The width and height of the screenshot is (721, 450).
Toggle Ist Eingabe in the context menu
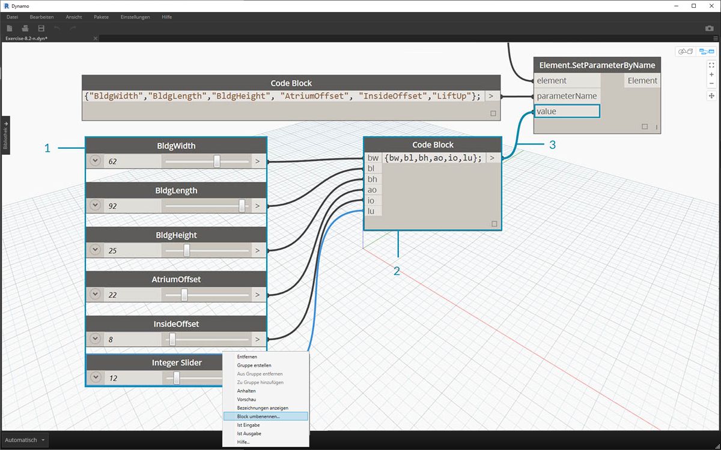266,425
